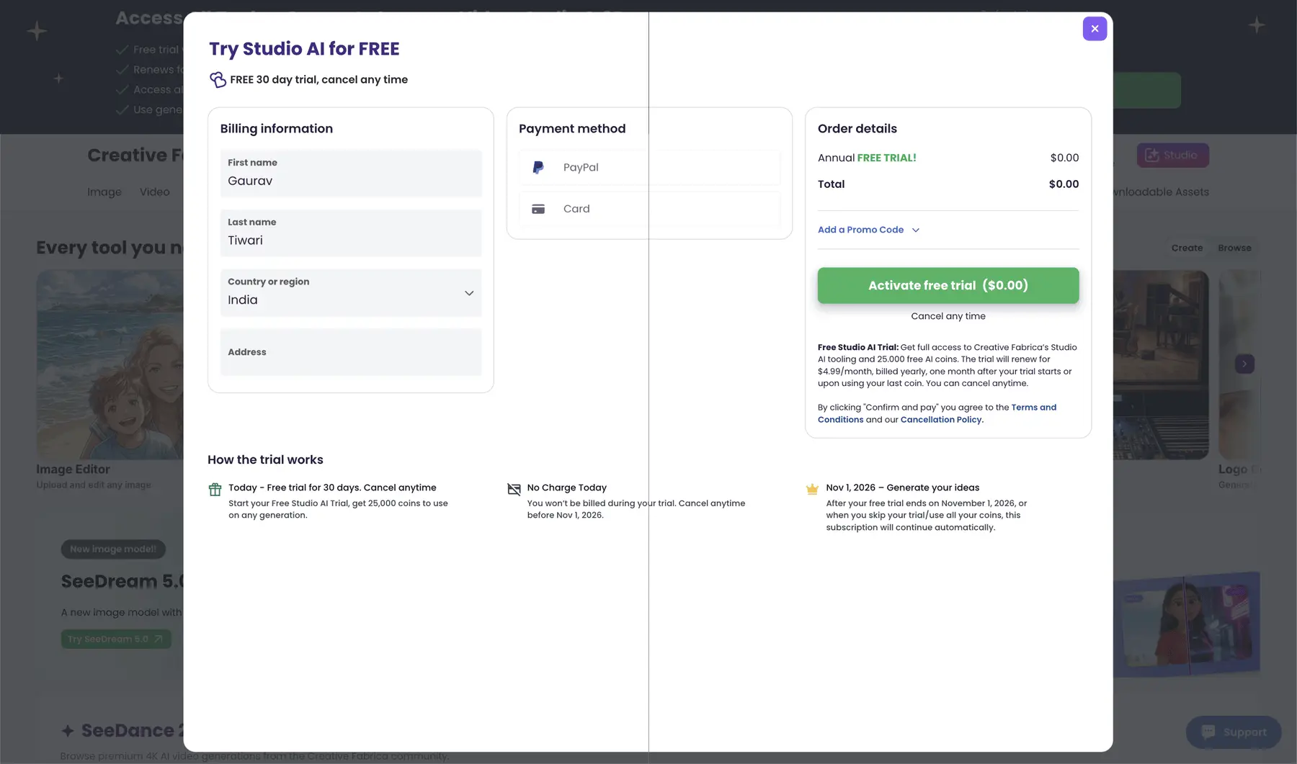This screenshot has width=1297, height=764.
Task: Click the 'New image model!' badge
Action: pyautogui.click(x=113, y=549)
